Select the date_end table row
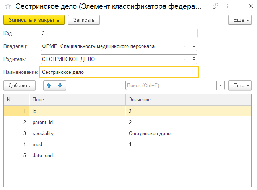Screen dimensions: 257x190 pos(76,156)
